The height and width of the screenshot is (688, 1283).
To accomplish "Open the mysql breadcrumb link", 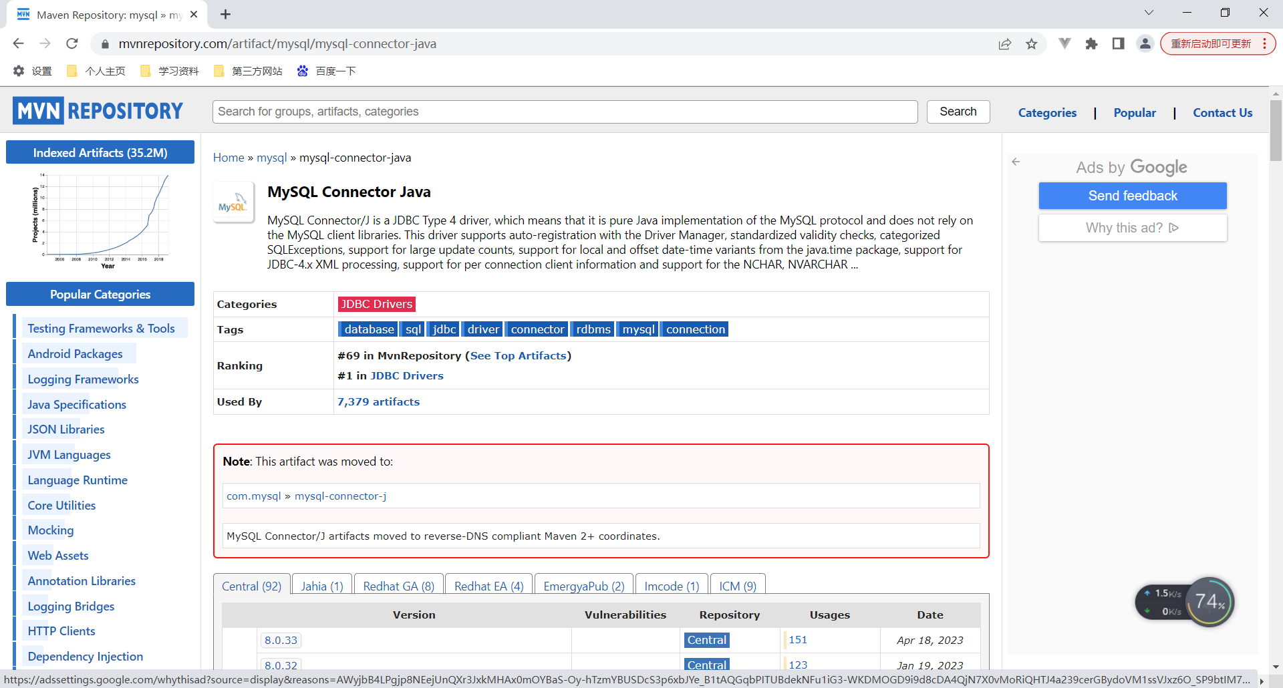I will (x=272, y=158).
